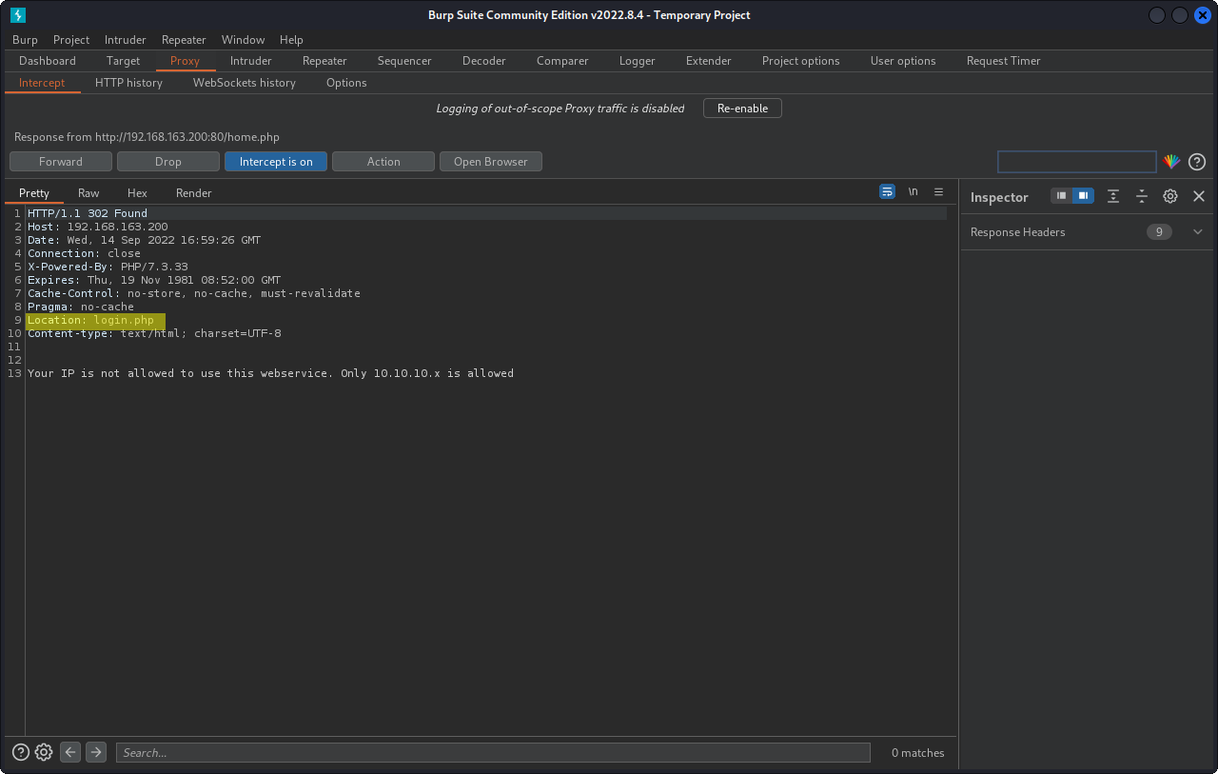The height and width of the screenshot is (774, 1218).
Task: Go to previous search match arrow
Action: click(x=70, y=752)
